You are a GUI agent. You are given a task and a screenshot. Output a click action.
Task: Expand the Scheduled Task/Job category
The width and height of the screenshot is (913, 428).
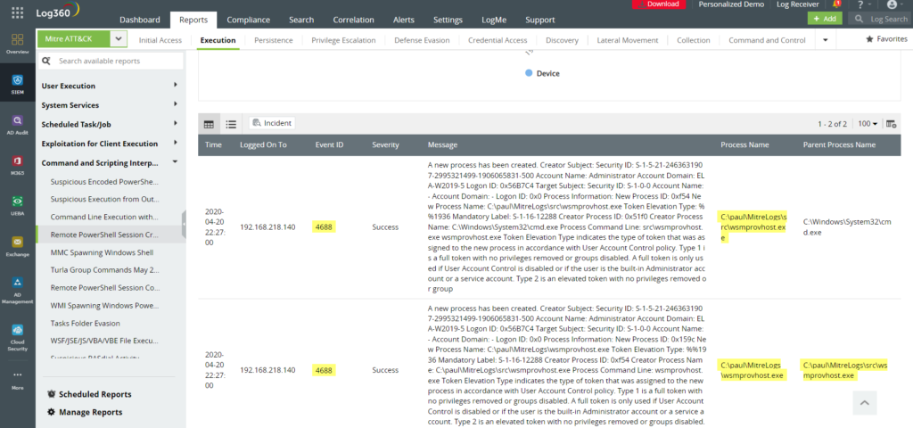coord(111,125)
